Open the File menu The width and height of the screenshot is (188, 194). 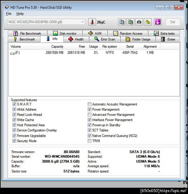coord(9,13)
